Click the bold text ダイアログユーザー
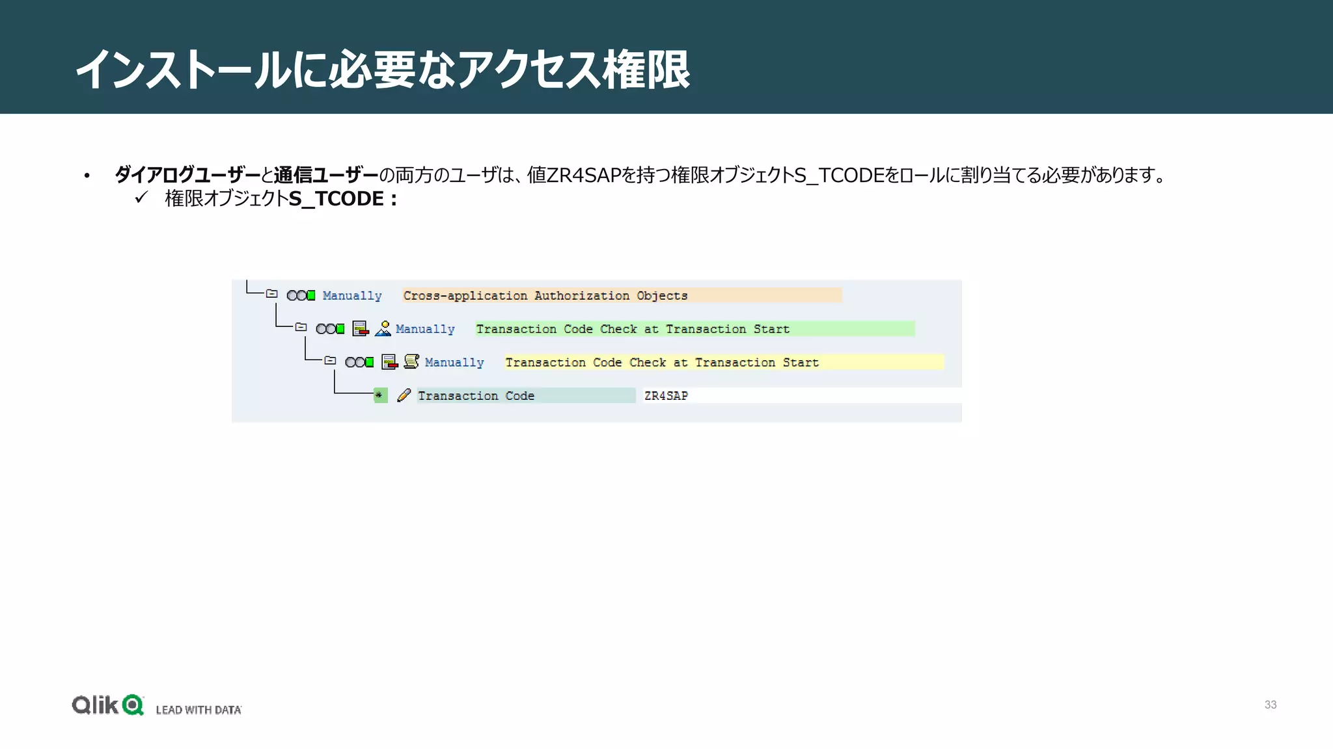 (x=187, y=175)
